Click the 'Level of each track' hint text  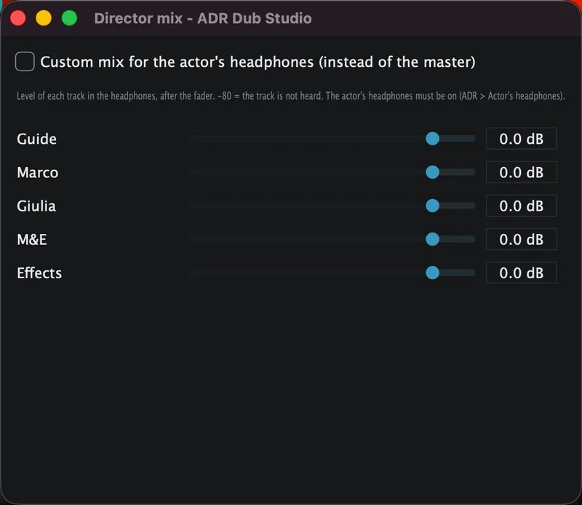290,96
